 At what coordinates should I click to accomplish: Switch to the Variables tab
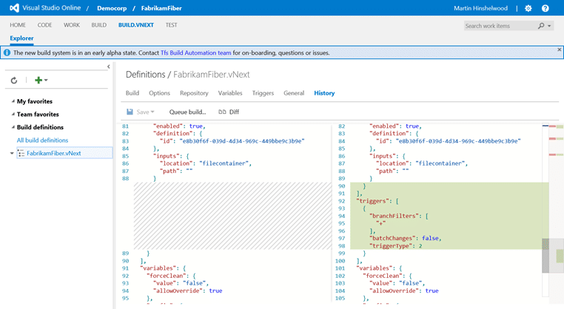click(230, 93)
